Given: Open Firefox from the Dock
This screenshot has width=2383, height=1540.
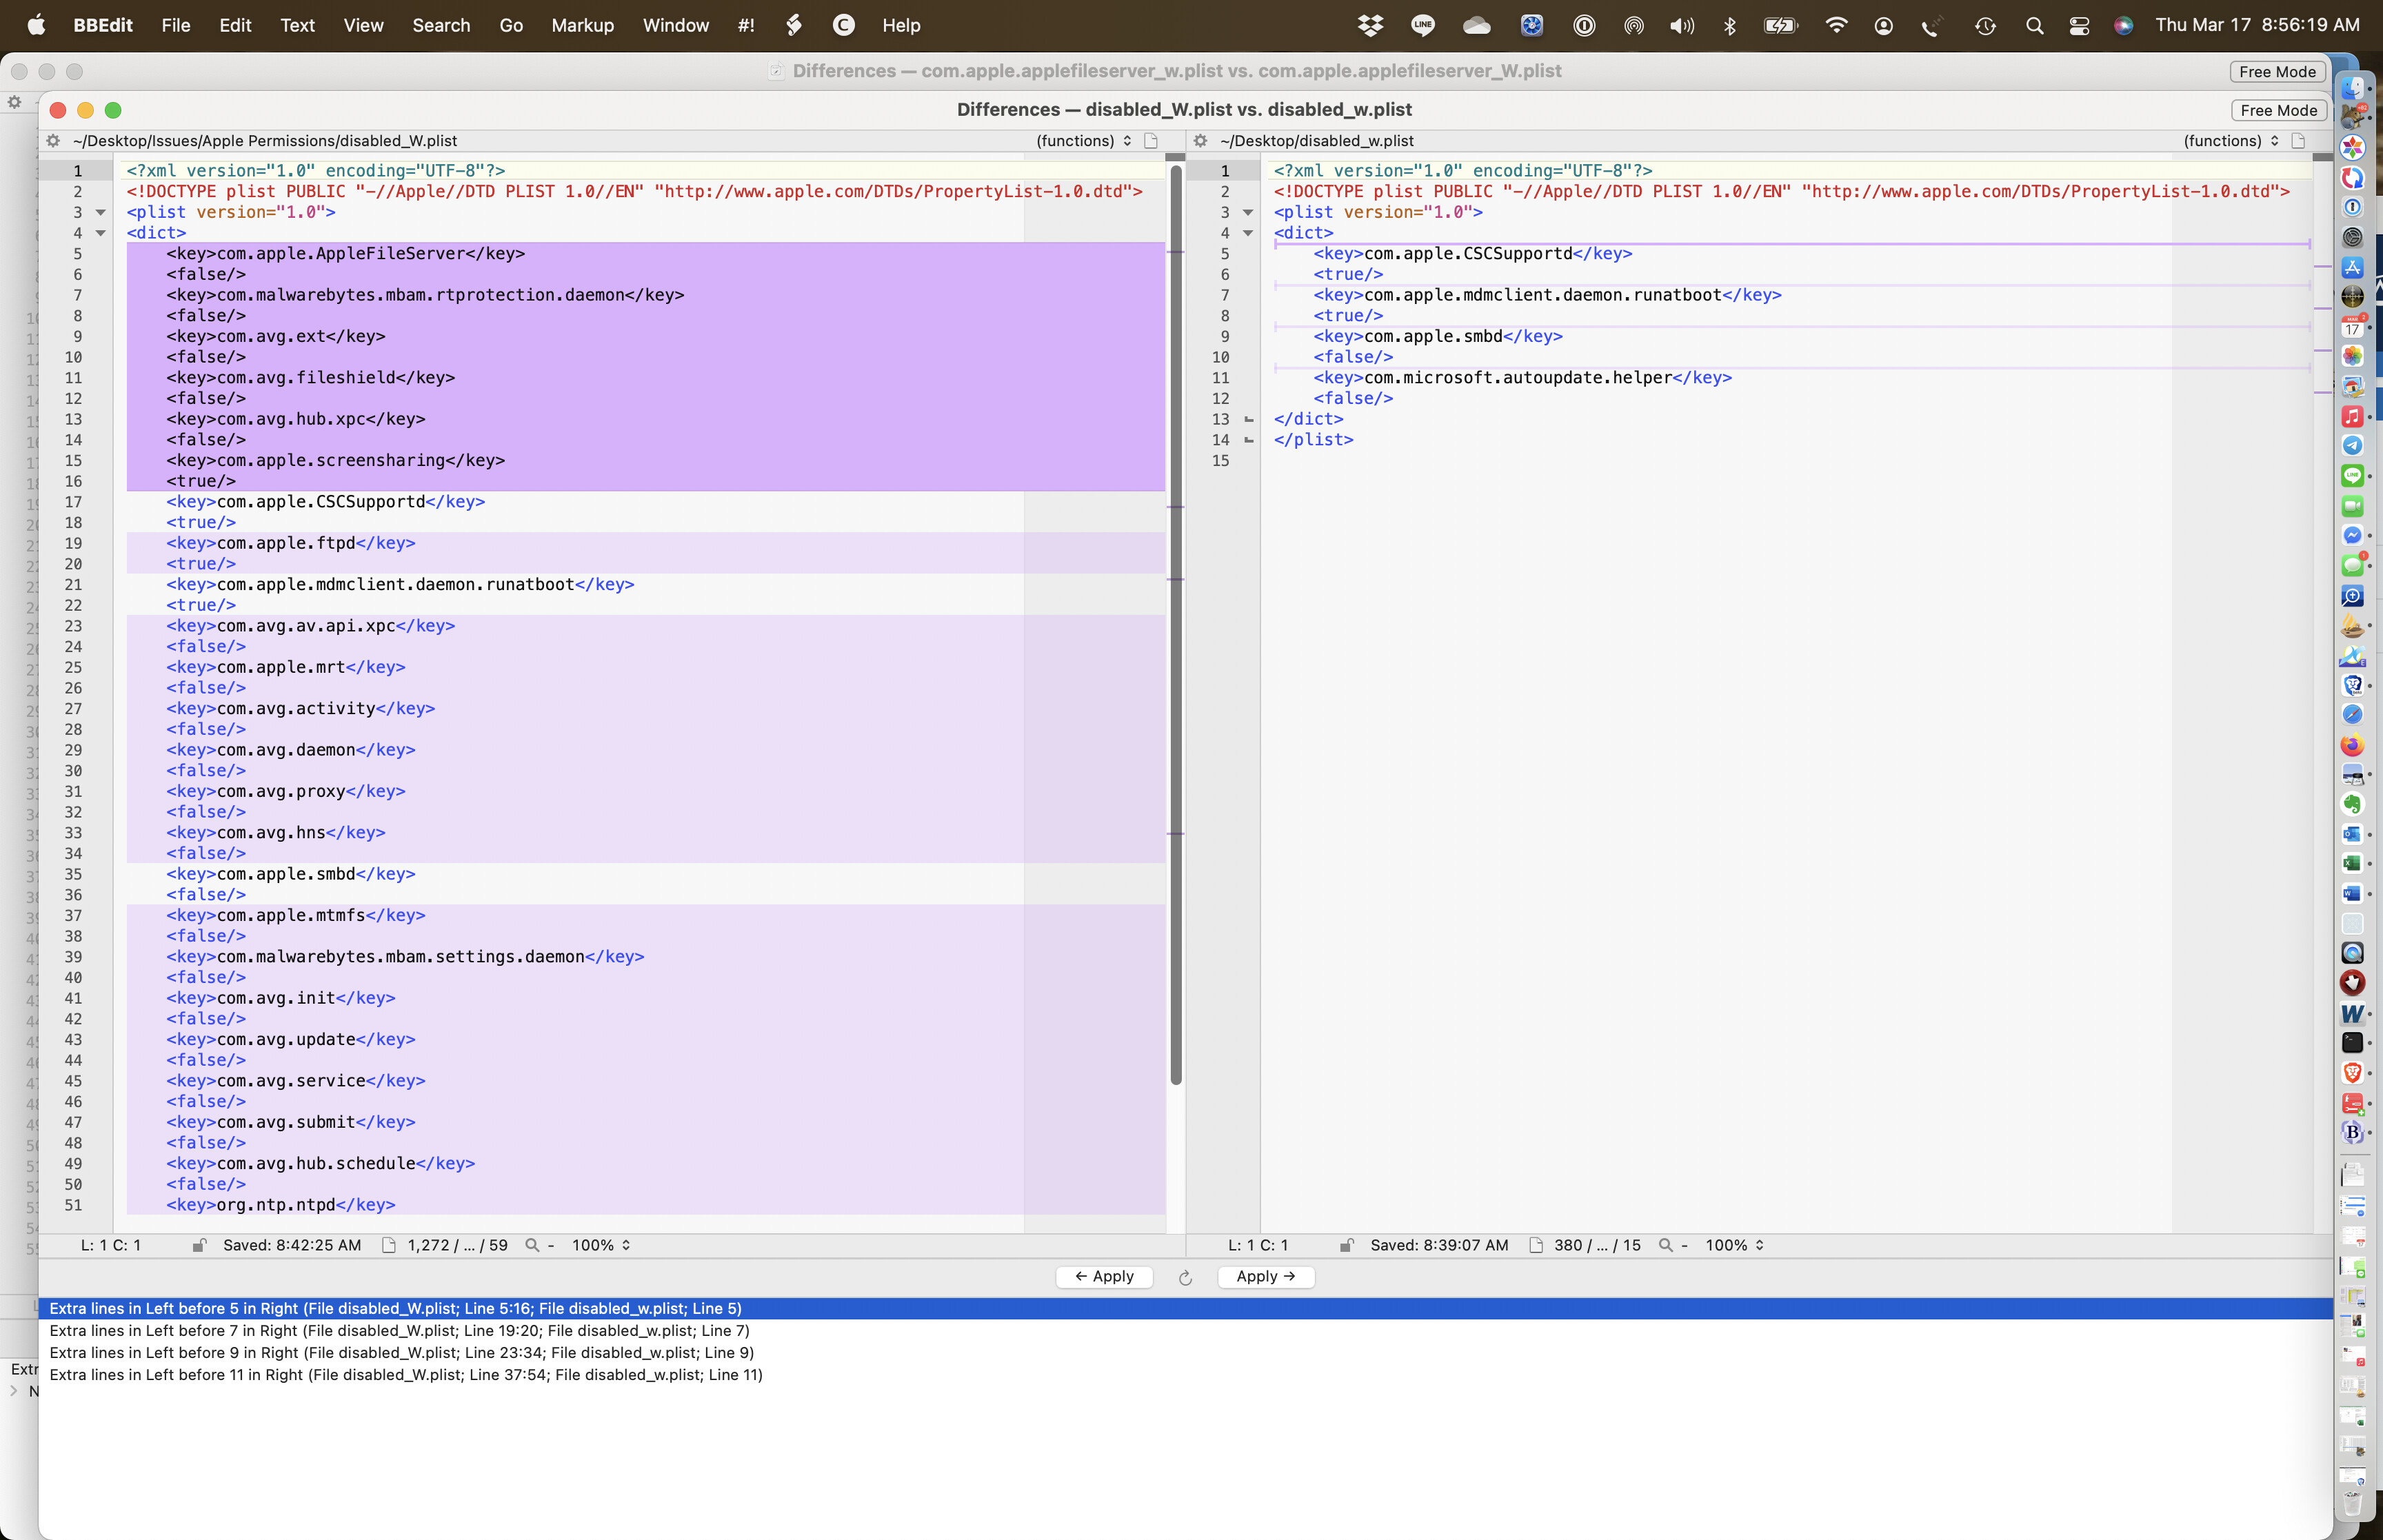Looking at the screenshot, I should click(x=2353, y=744).
